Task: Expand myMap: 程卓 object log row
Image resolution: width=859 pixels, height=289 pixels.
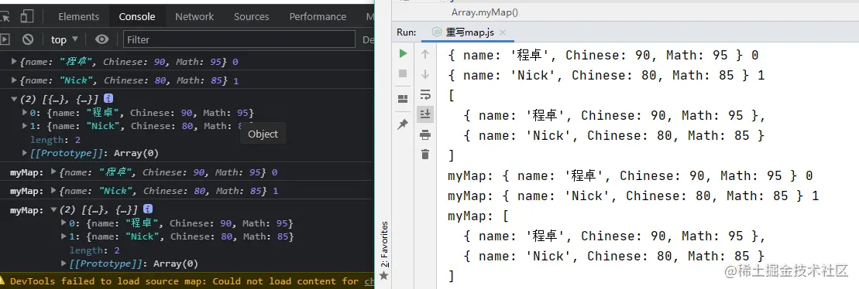Action: (53, 172)
